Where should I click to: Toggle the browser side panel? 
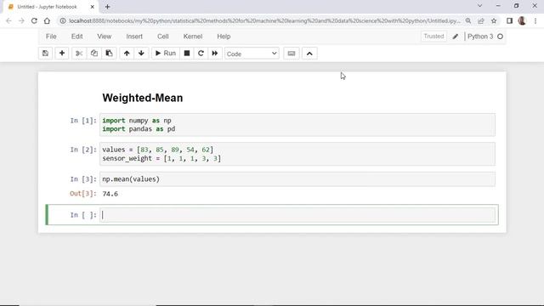click(510, 20)
